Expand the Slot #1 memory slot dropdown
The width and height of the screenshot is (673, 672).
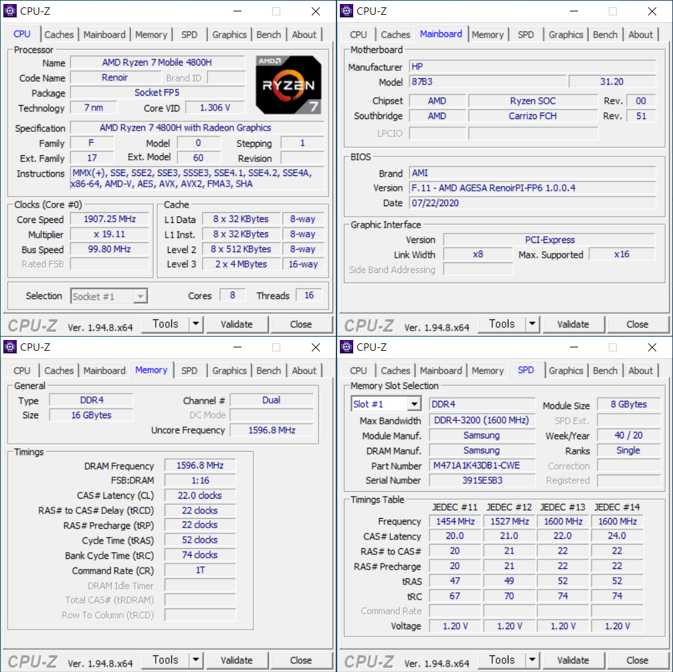tap(413, 404)
